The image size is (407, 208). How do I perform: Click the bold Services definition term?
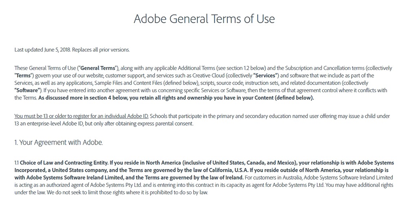point(266,76)
